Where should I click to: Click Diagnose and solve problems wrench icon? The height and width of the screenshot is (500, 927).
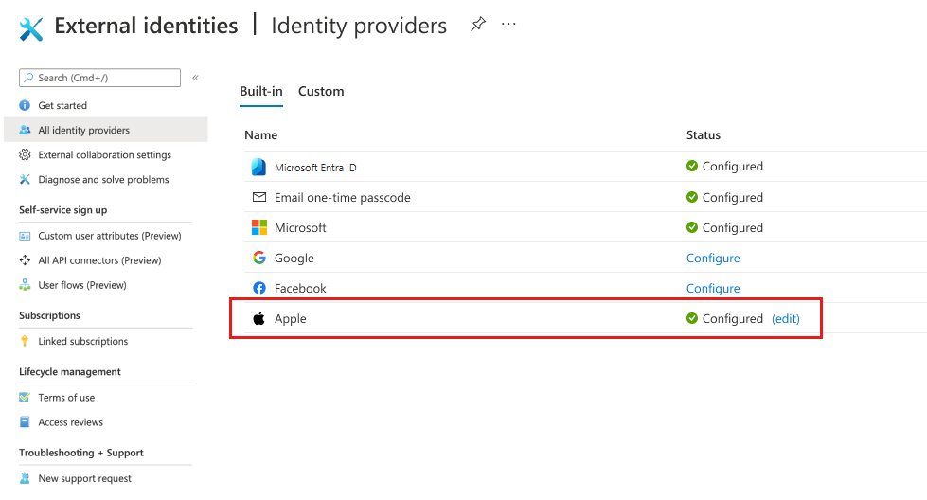pyautogui.click(x=25, y=180)
